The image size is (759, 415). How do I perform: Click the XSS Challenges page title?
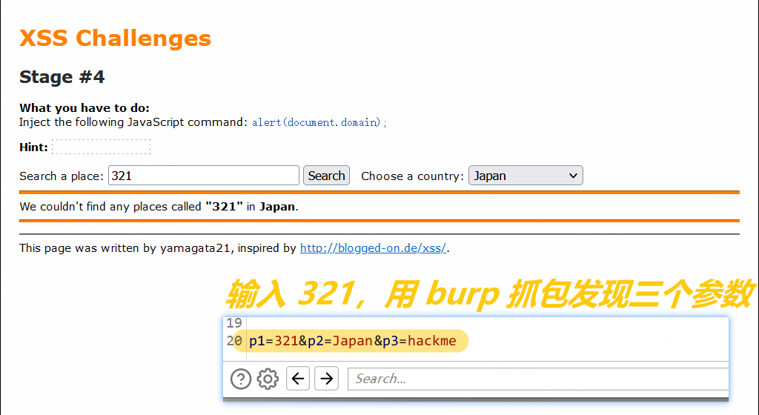(x=115, y=38)
